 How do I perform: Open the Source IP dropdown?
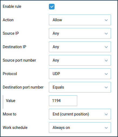click(x=80, y=33)
